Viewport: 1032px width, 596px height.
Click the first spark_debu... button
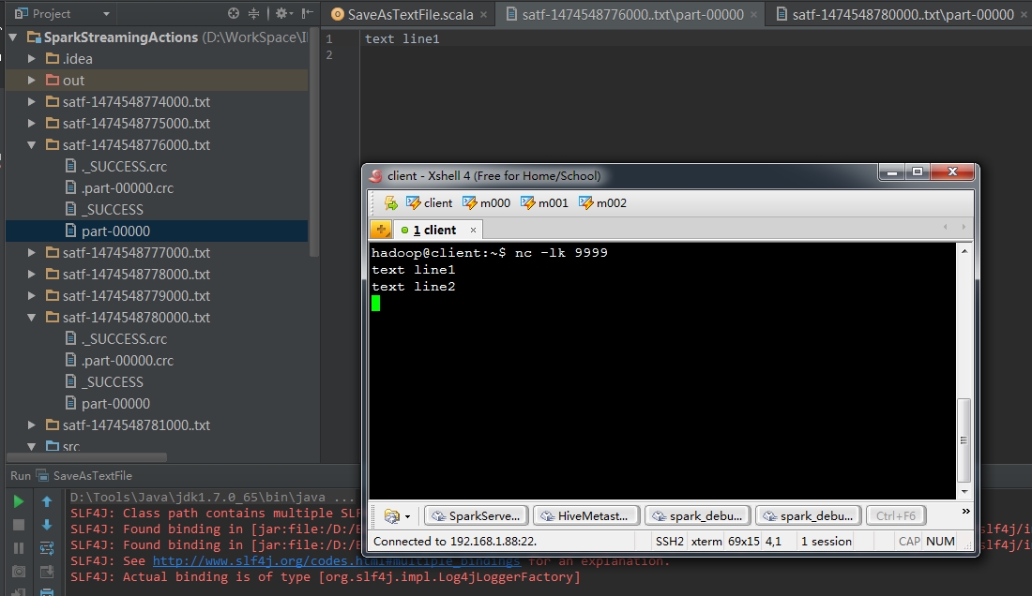tap(698, 515)
